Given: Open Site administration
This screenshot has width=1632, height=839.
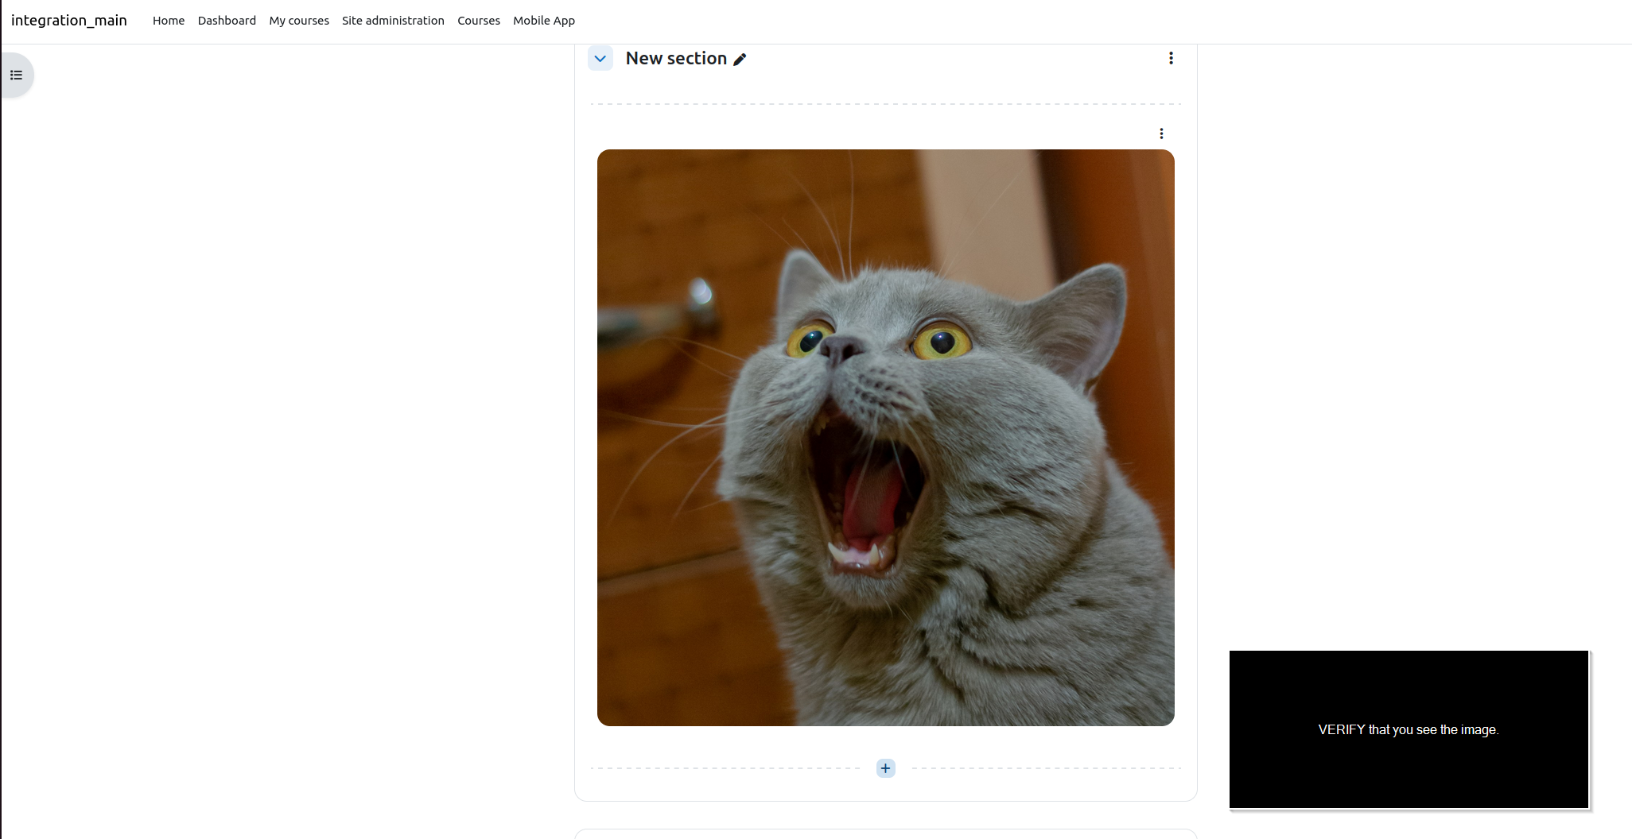Looking at the screenshot, I should point(393,21).
